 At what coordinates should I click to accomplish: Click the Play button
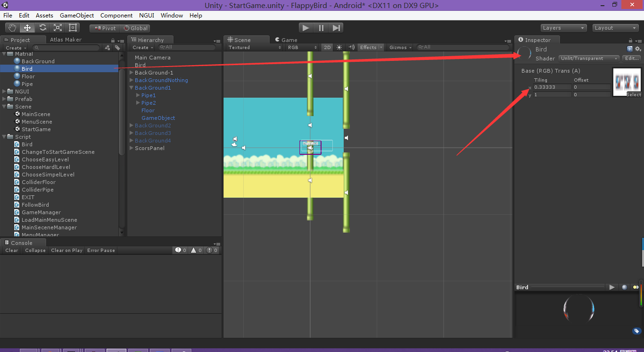click(x=306, y=28)
